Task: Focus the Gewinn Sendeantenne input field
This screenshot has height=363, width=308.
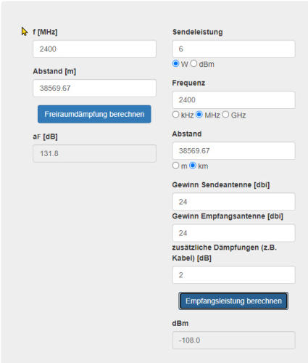Action: point(233,202)
